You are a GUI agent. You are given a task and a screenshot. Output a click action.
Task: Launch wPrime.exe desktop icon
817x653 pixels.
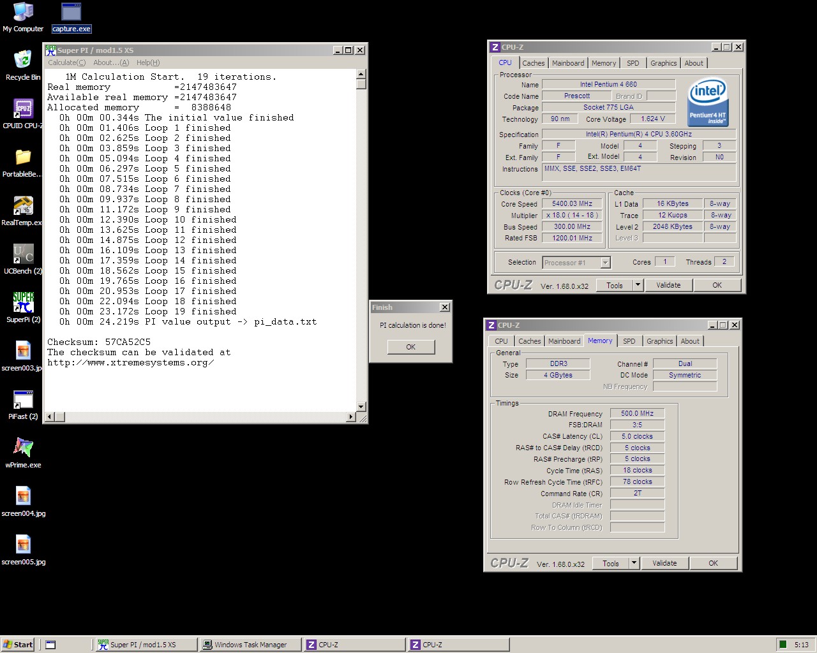[x=23, y=453]
